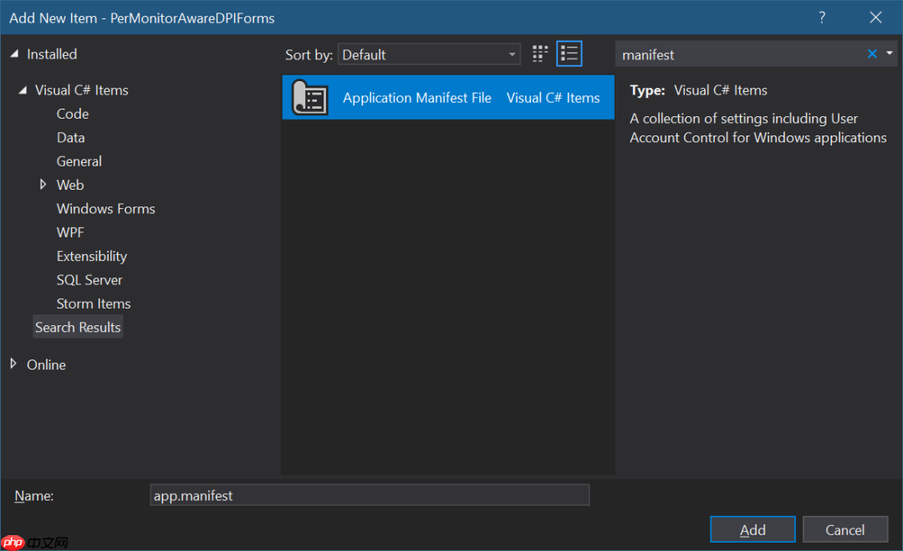Open the Sort by Default dropdown
The height and width of the screenshot is (551, 903).
tap(429, 54)
